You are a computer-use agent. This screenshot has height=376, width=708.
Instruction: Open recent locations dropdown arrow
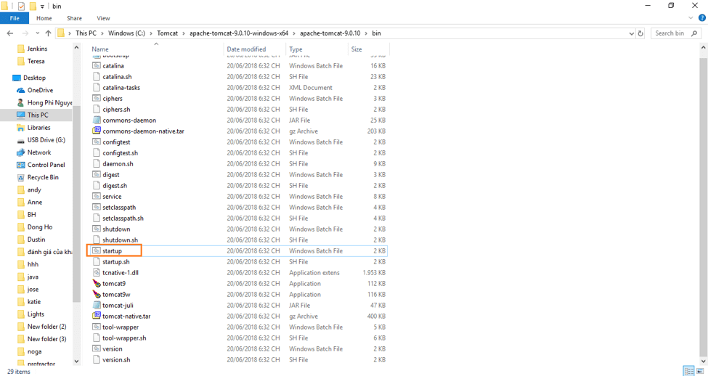[37, 33]
